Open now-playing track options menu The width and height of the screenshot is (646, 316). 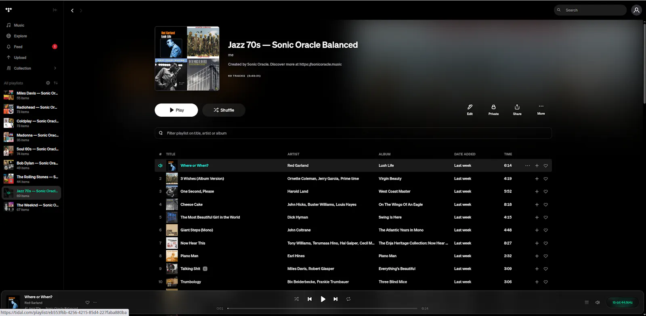pyautogui.click(x=95, y=302)
